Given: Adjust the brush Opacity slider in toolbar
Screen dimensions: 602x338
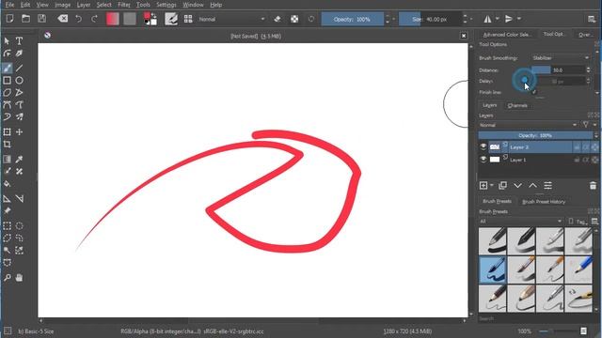Looking at the screenshot, I should tap(352, 19).
